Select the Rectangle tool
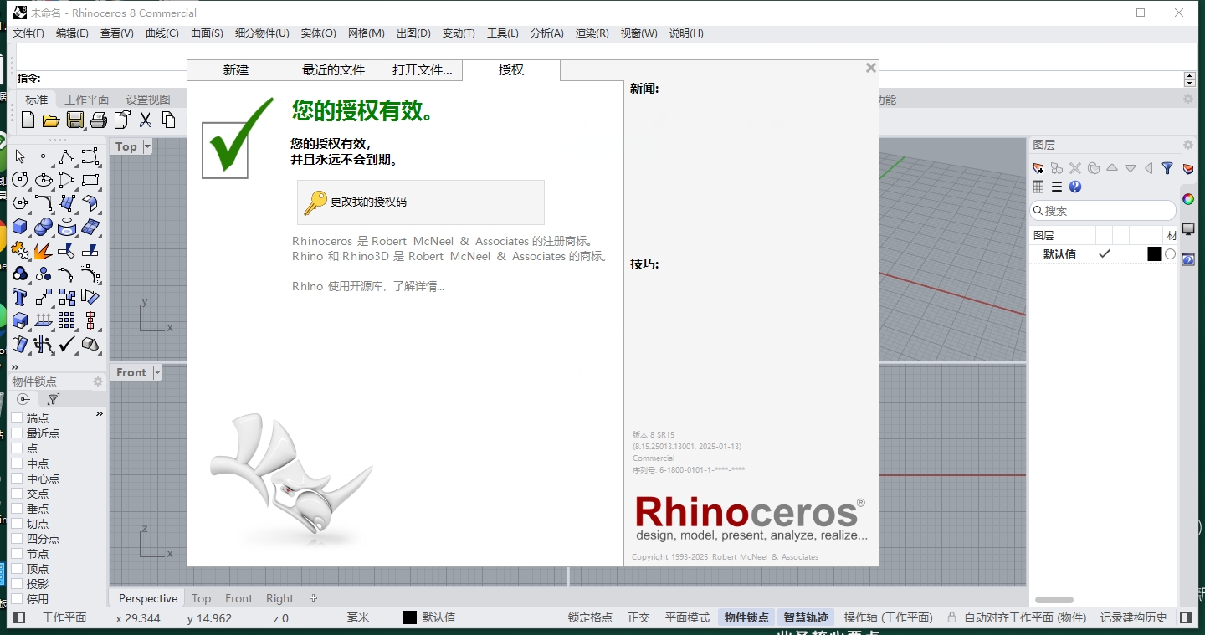Image resolution: width=1205 pixels, height=635 pixels. point(90,180)
